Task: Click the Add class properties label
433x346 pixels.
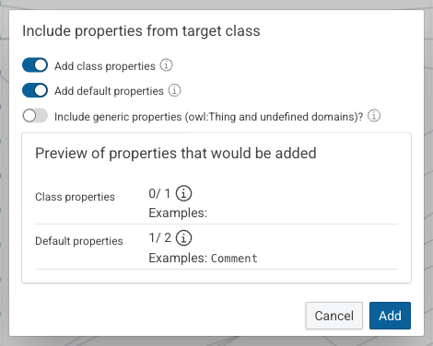Action: (105, 66)
